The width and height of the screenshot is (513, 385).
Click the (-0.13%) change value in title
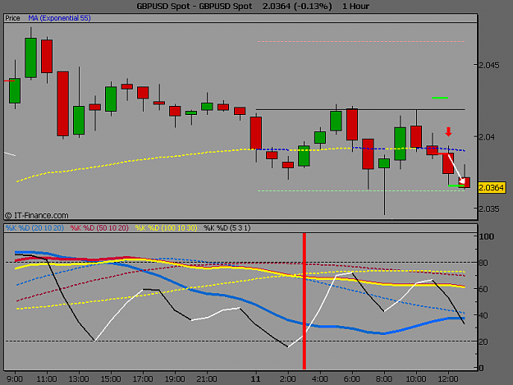[x=314, y=7]
